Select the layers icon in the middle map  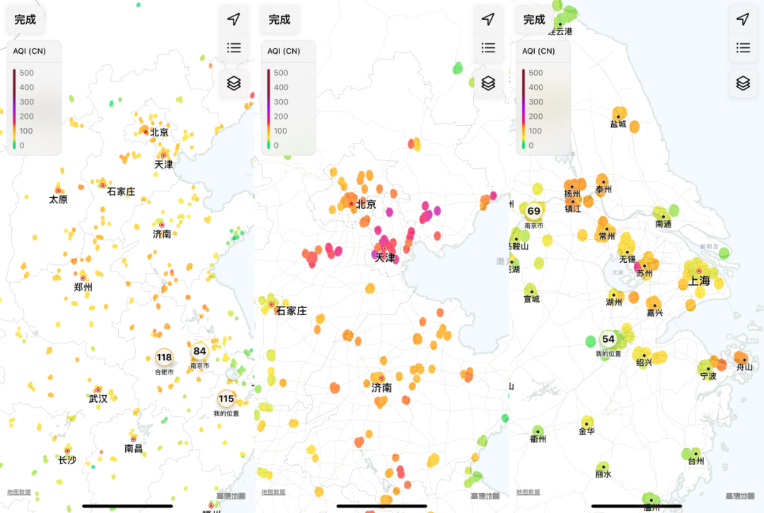(x=487, y=83)
